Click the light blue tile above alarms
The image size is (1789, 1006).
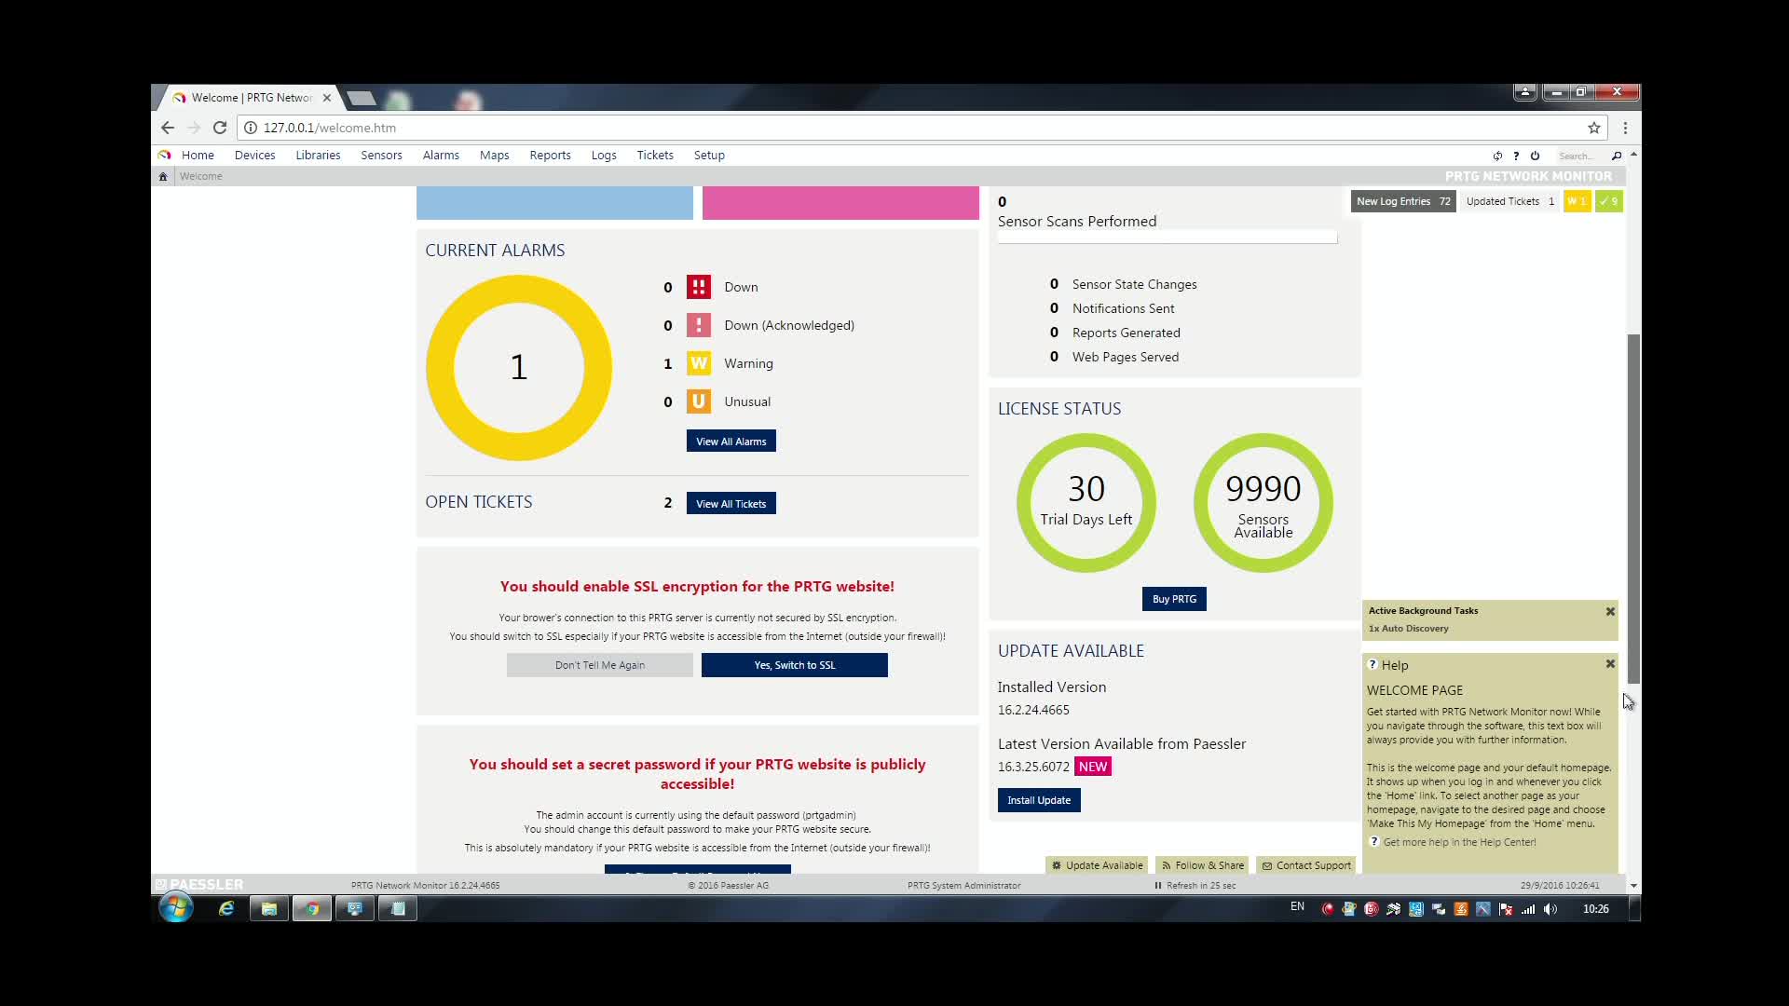tap(554, 203)
